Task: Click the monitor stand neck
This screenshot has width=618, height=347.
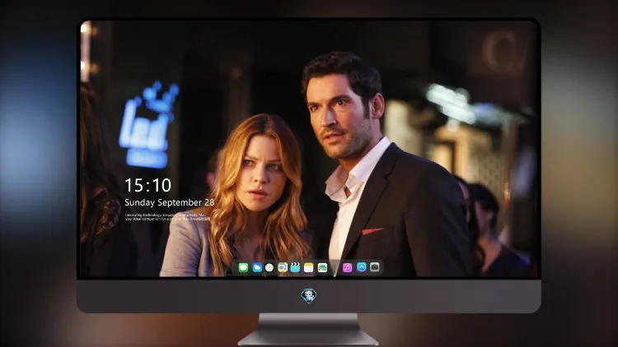Action: coord(308,323)
